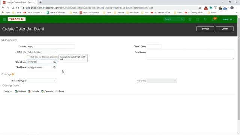This screenshot has width=240, height=135.
Task: Click the Reset toolbar action
Action: tap(60, 91)
